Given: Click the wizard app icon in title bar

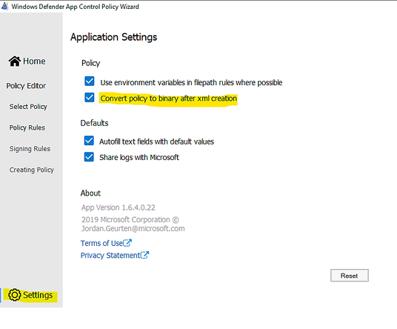Looking at the screenshot, I should coord(4,6).
